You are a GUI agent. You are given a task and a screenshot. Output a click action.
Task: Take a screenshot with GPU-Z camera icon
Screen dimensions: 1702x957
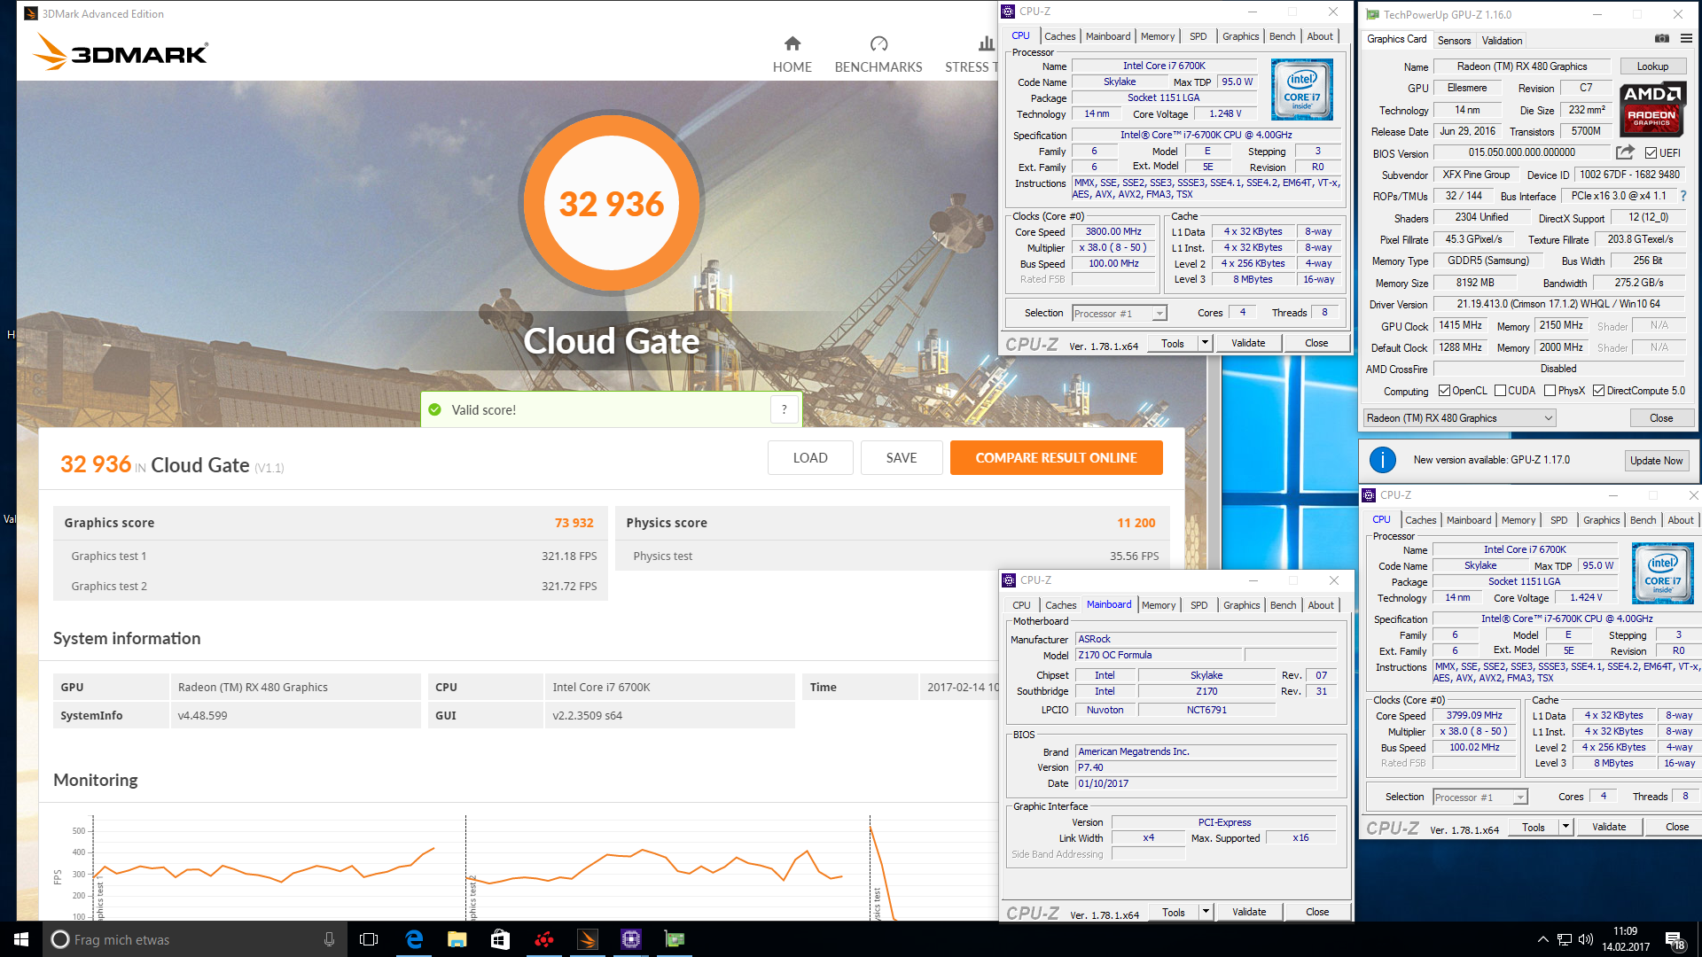tap(1661, 39)
